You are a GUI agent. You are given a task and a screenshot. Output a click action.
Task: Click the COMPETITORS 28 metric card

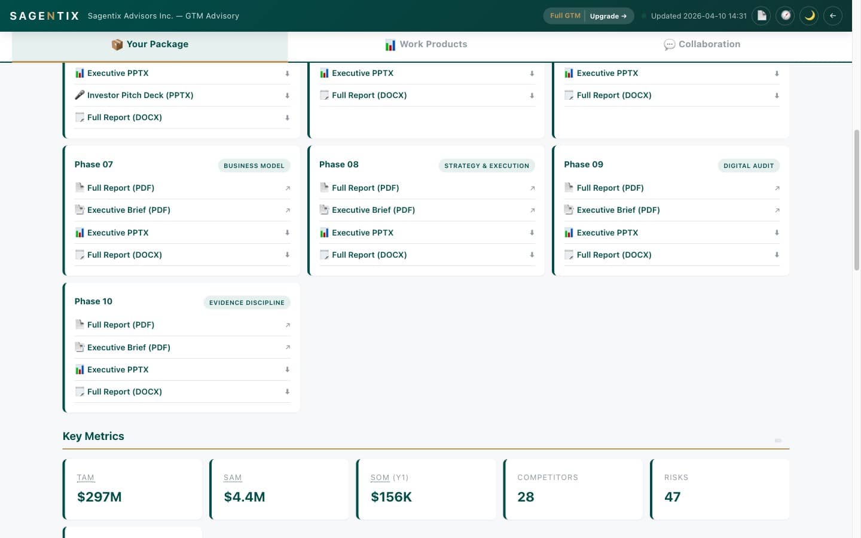[573, 489]
